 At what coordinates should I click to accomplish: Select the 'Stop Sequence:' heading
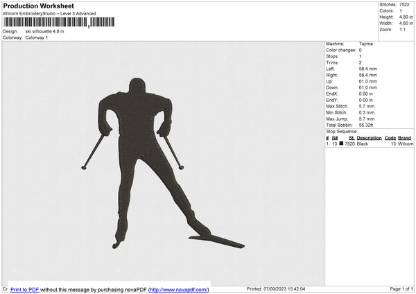[x=342, y=132]
